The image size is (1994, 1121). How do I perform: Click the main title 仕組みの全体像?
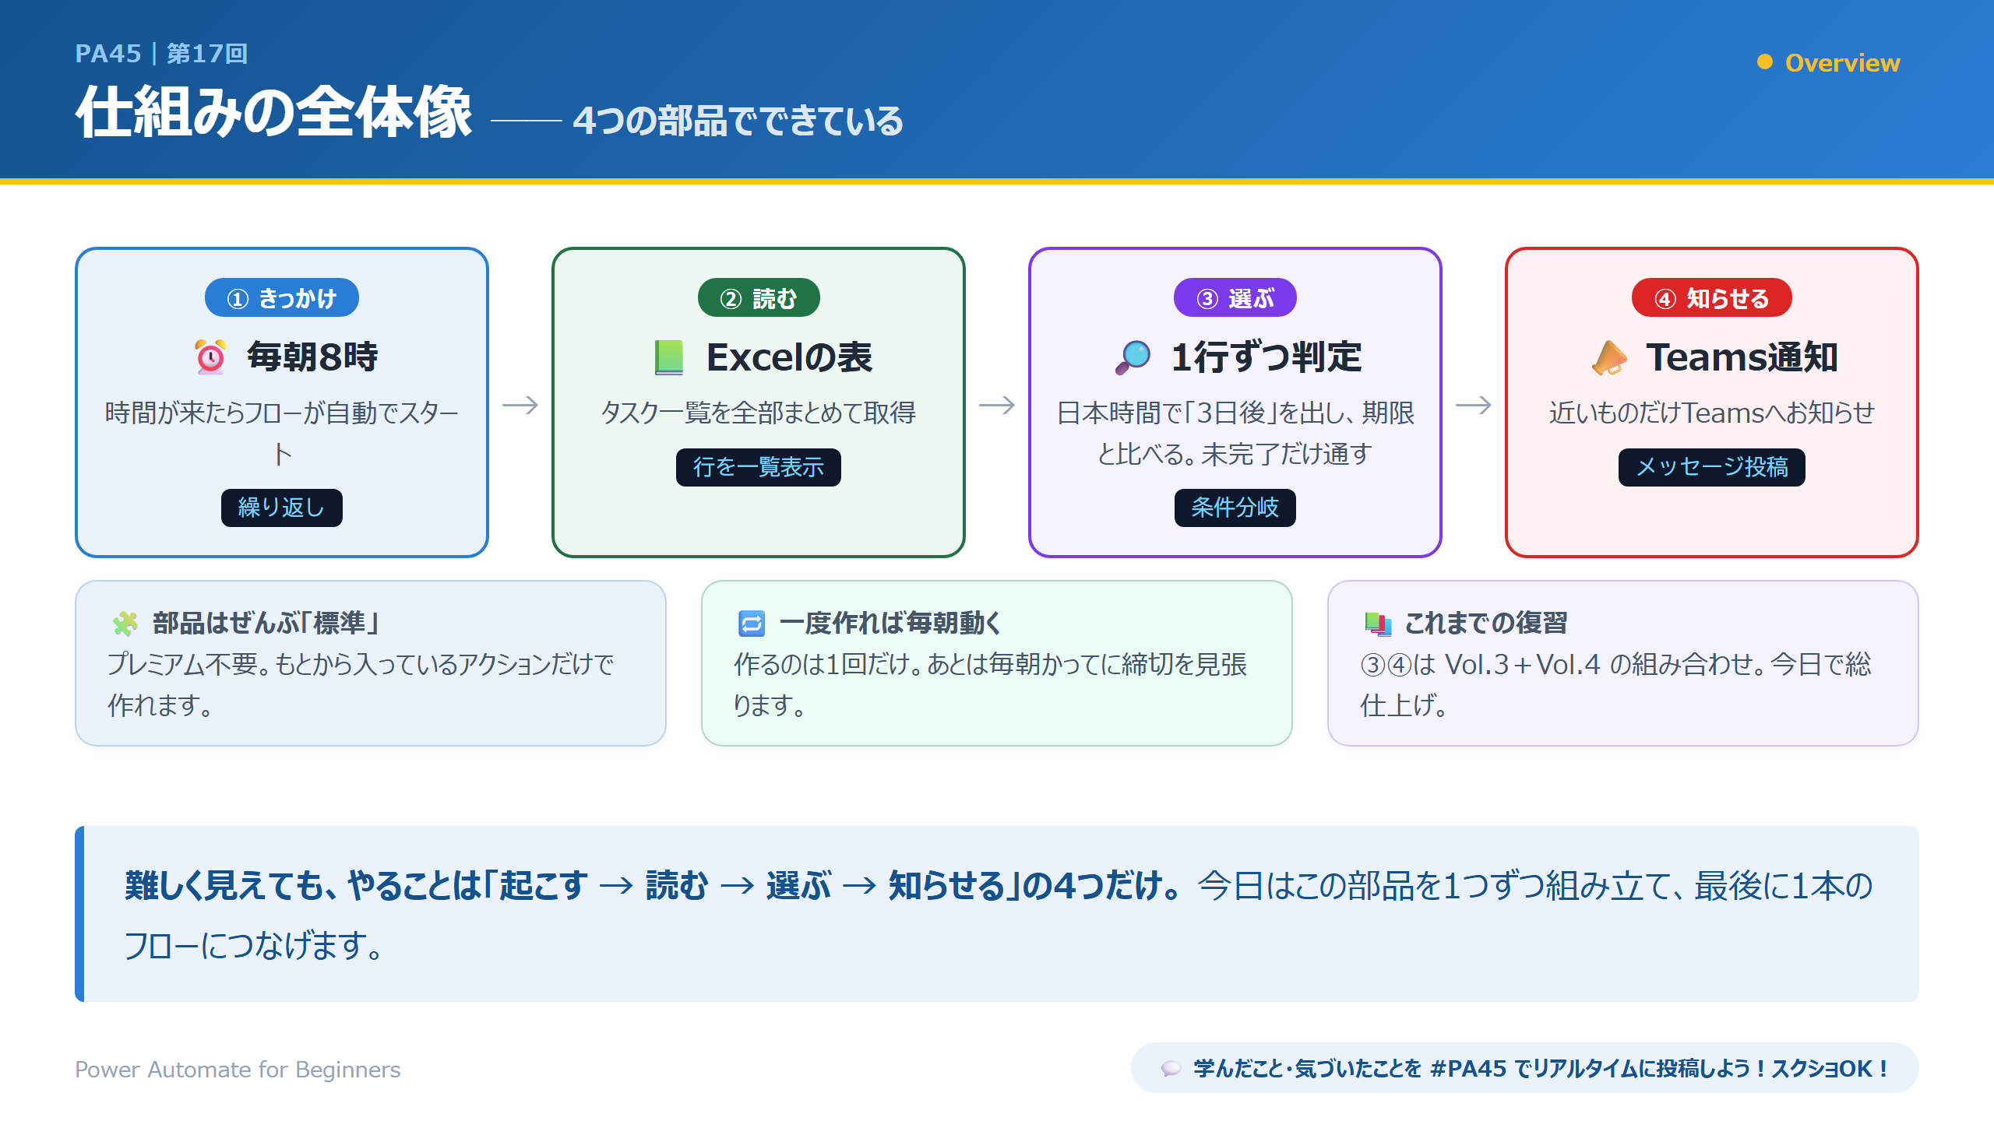[274, 113]
